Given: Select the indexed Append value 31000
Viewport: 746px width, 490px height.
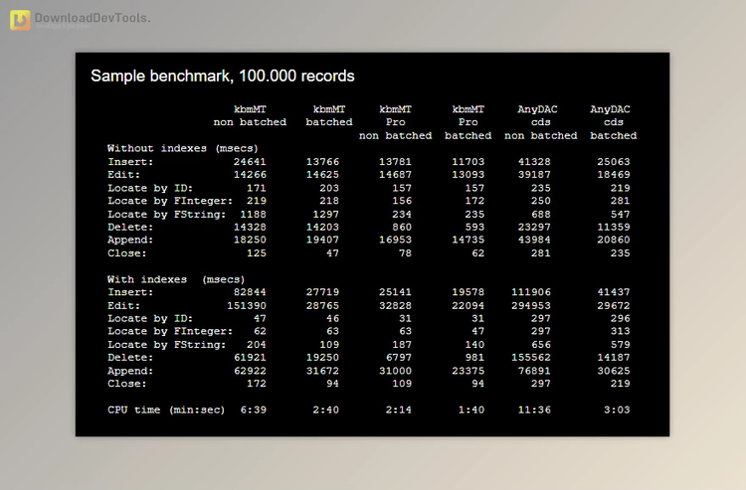Looking at the screenshot, I should (395, 371).
